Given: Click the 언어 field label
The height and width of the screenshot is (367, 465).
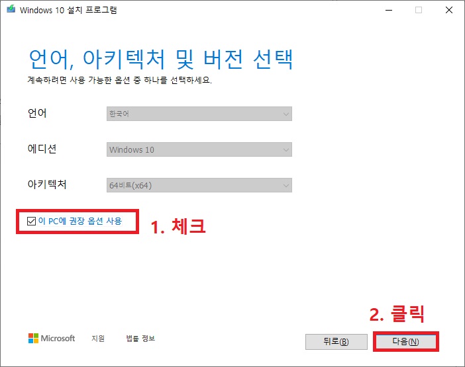Looking at the screenshot, I should tap(37, 113).
